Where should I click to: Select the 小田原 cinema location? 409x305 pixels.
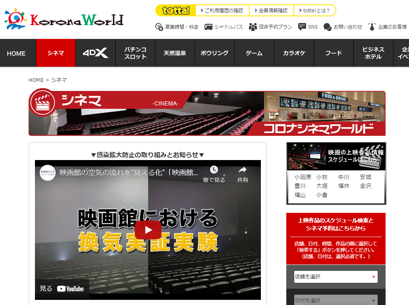tap(303, 177)
